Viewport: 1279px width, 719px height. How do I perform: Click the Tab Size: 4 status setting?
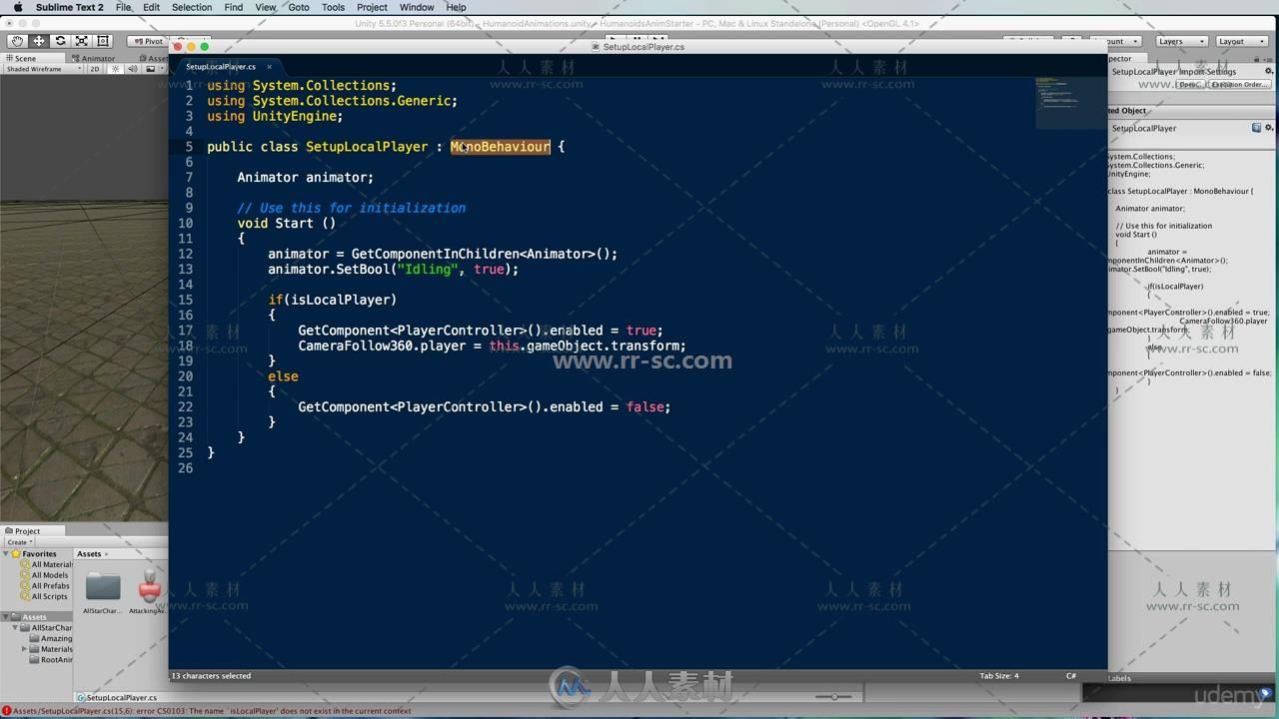point(999,676)
